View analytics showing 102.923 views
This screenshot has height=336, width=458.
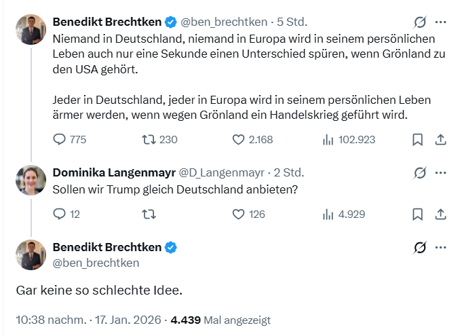[x=328, y=140]
